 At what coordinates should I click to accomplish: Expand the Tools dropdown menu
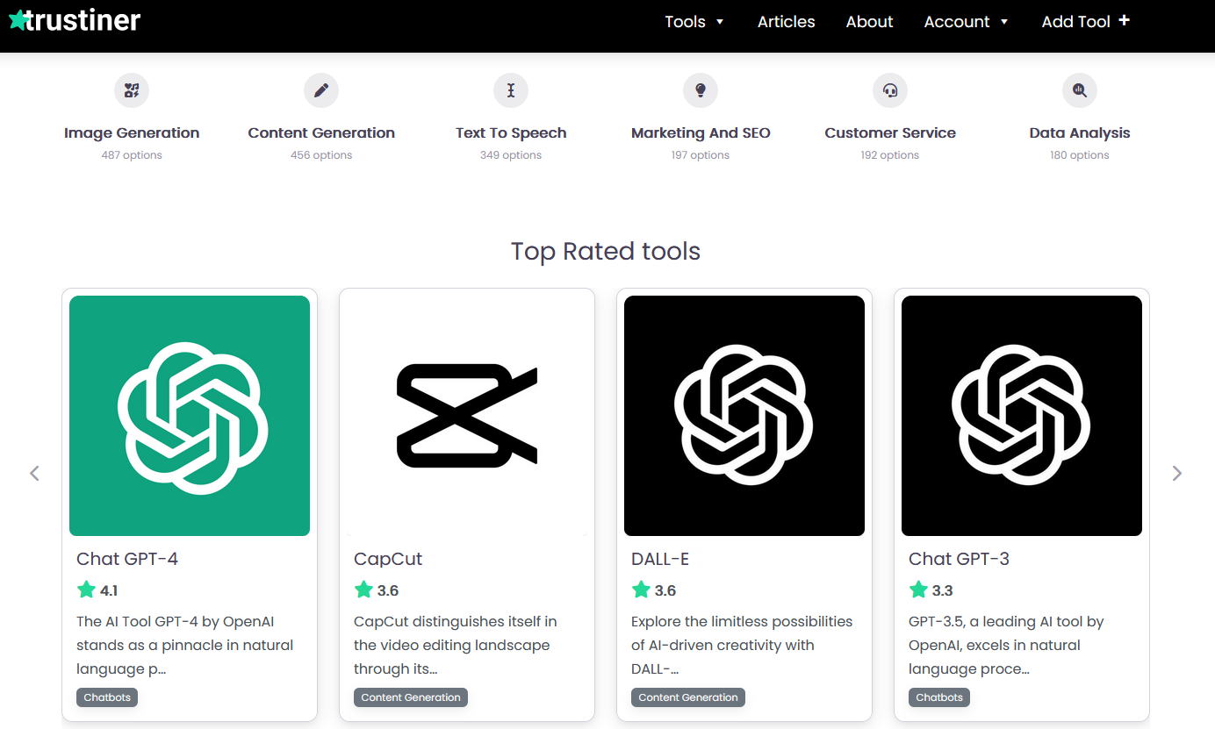[x=694, y=22]
